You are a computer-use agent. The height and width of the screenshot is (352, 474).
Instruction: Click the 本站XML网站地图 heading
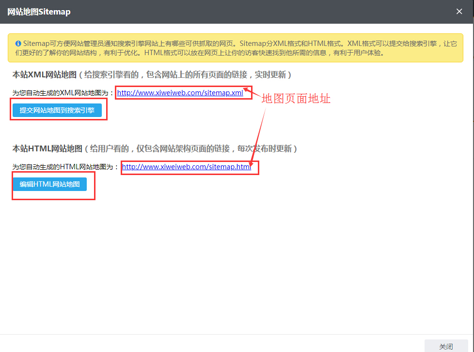click(x=44, y=75)
